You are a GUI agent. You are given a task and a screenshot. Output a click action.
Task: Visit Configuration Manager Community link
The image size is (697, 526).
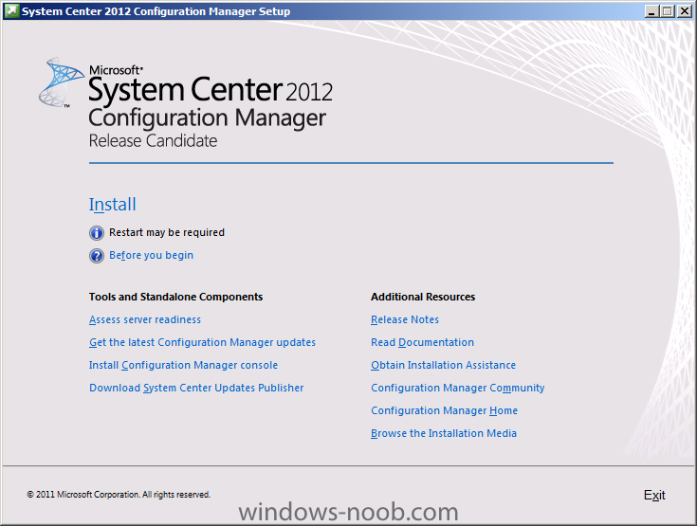click(457, 388)
